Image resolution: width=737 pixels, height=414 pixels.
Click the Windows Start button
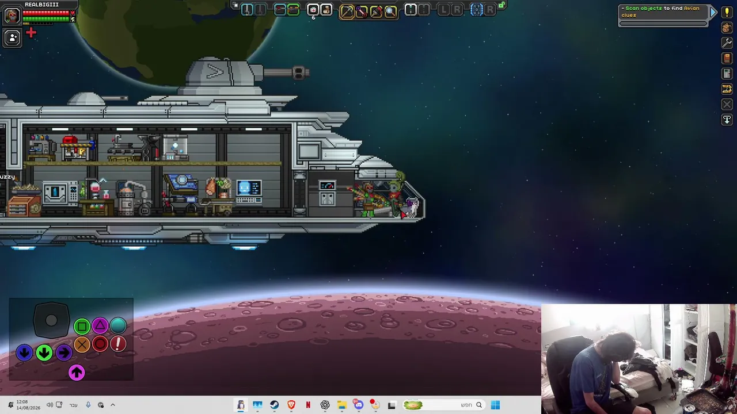pyautogui.click(x=495, y=405)
